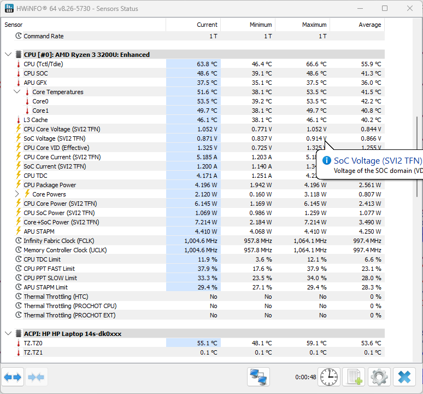
Task: Click the vertical scrollbar thumb
Action: [x=417, y=157]
